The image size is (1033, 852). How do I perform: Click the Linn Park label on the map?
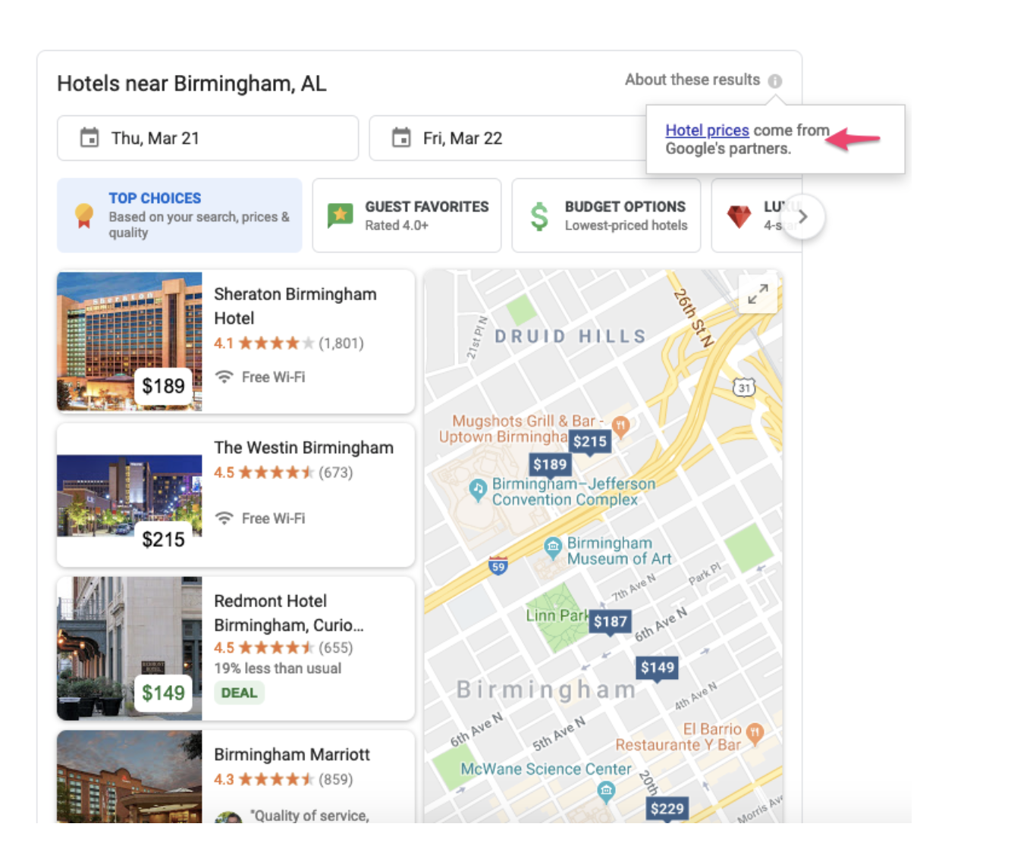[557, 616]
